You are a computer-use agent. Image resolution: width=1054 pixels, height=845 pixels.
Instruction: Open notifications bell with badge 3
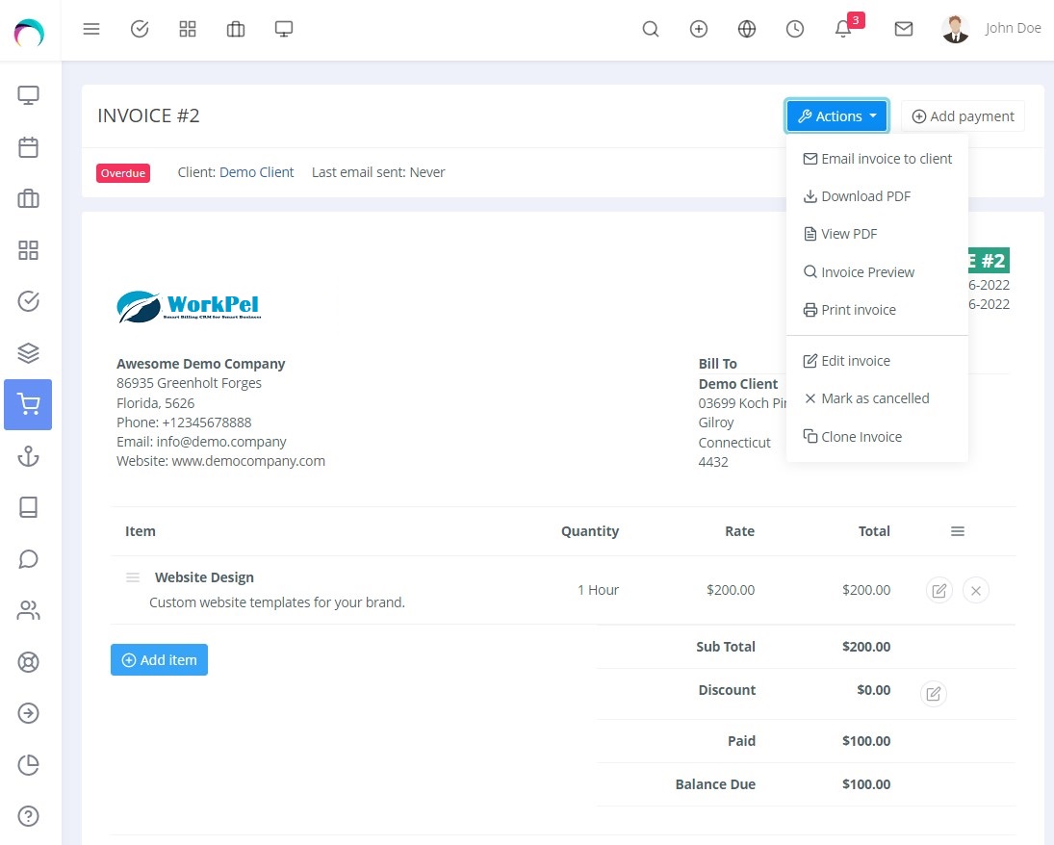tap(843, 29)
